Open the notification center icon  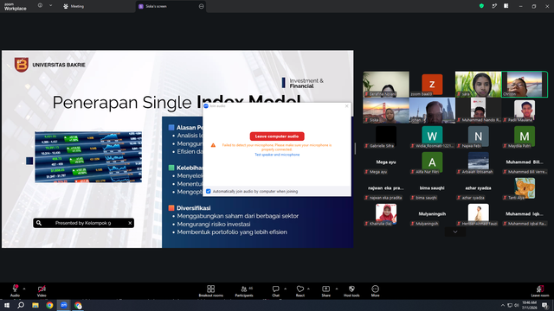pos(544,305)
